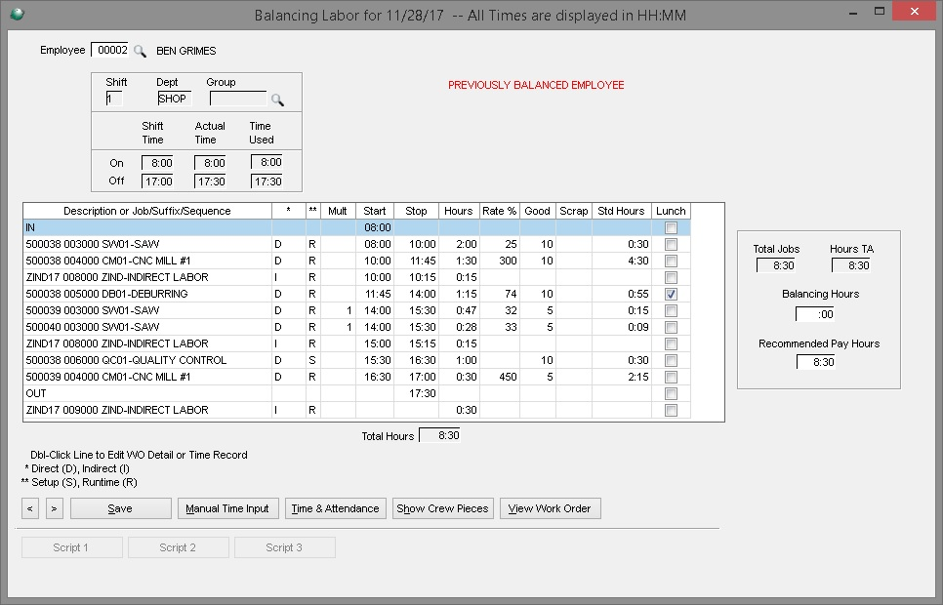Click View Work Order button
Image resolution: width=943 pixels, height=605 pixels.
pos(550,508)
